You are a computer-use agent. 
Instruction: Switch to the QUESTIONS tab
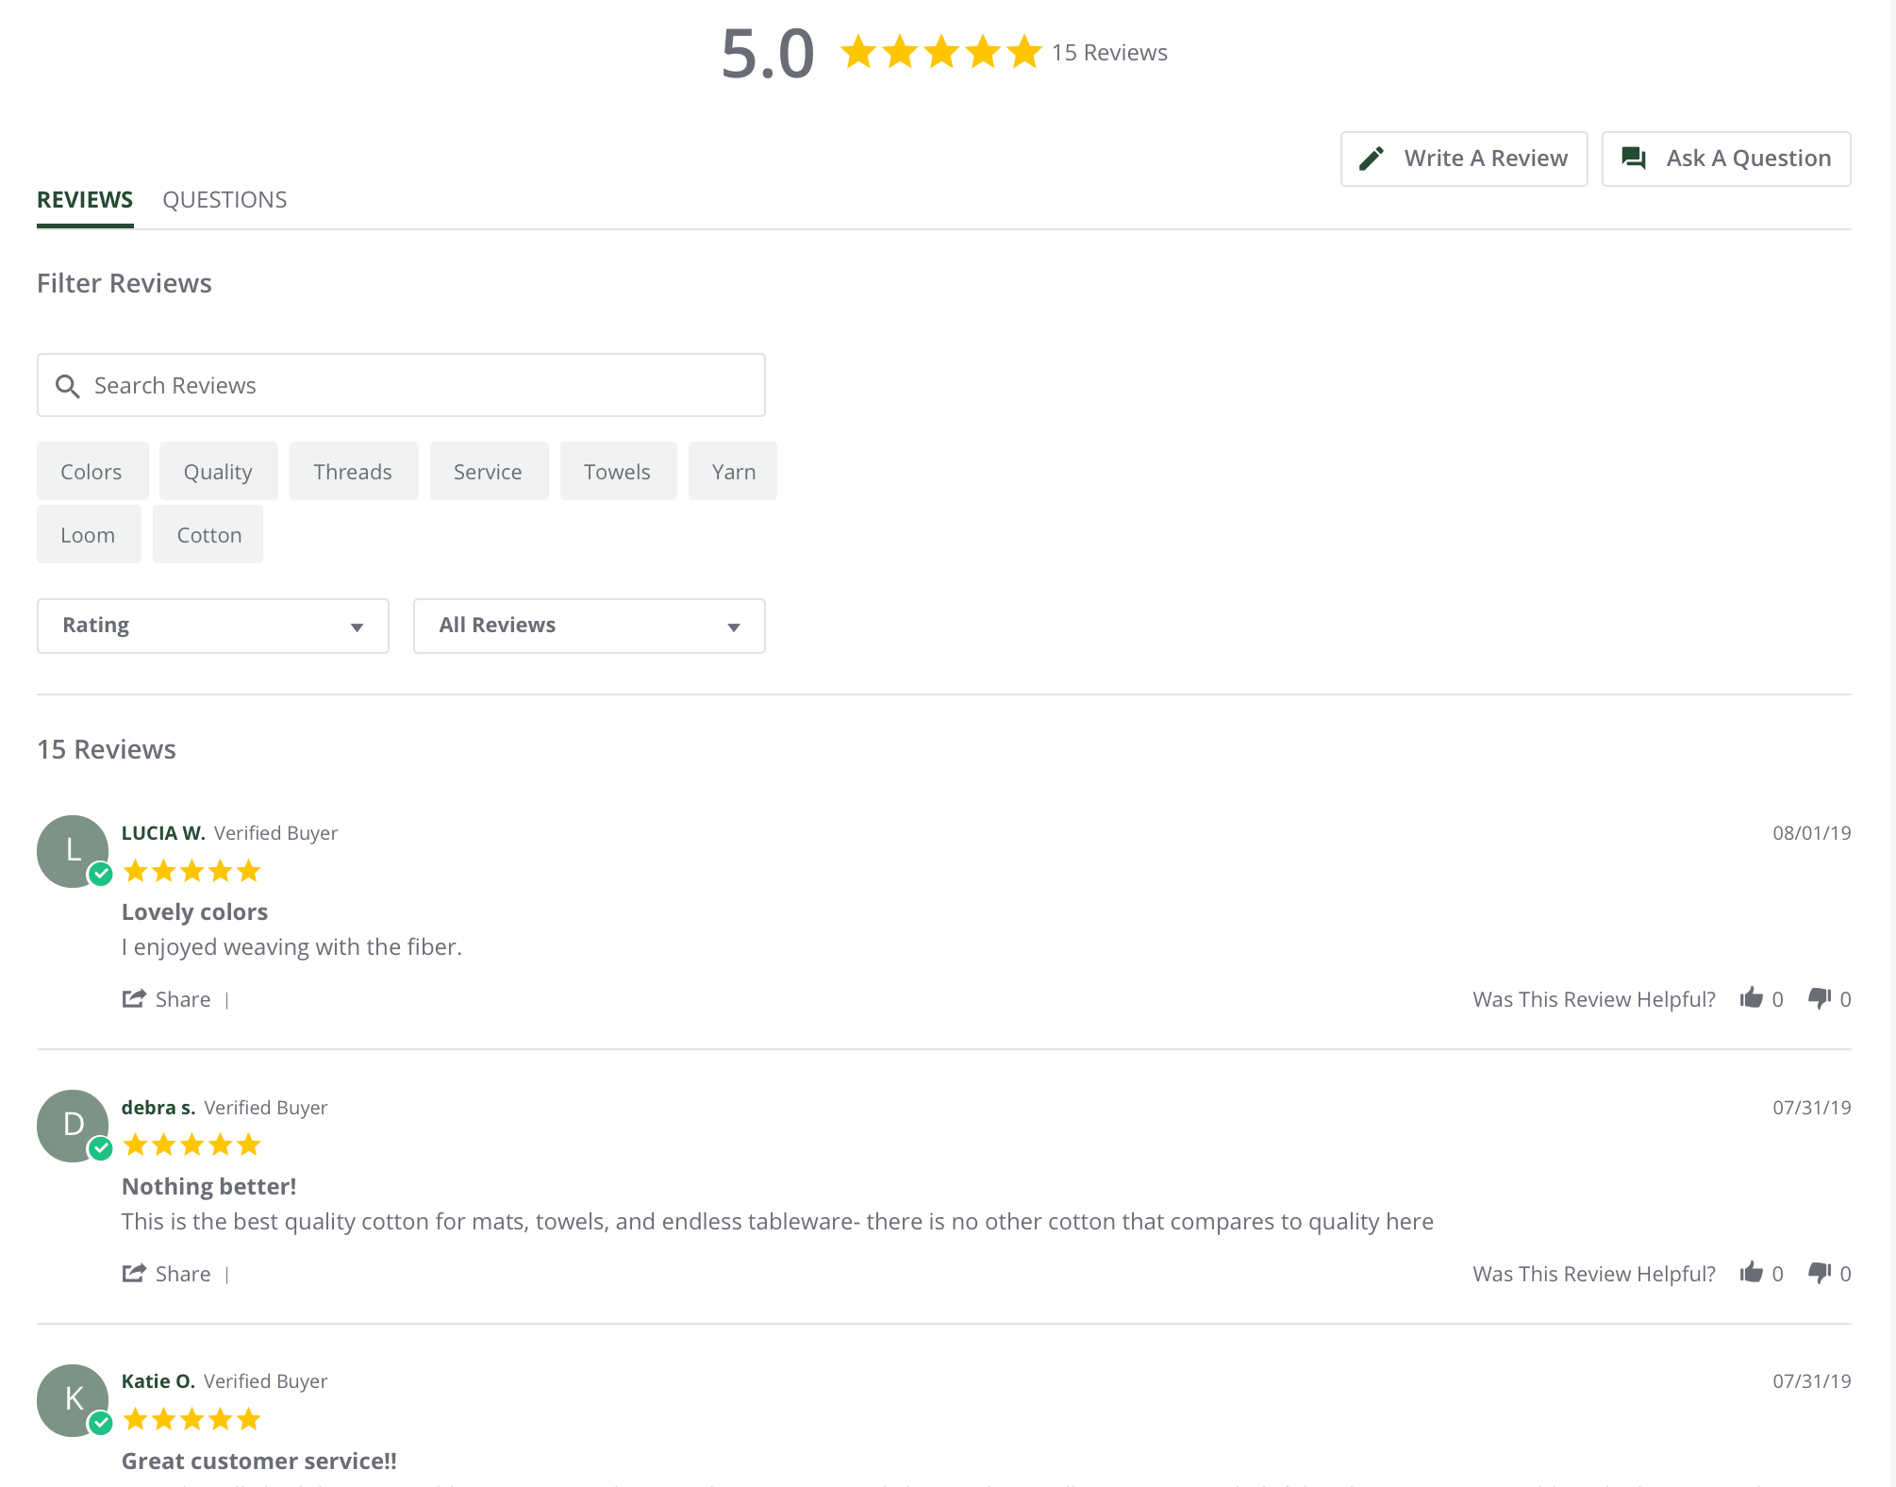point(225,199)
